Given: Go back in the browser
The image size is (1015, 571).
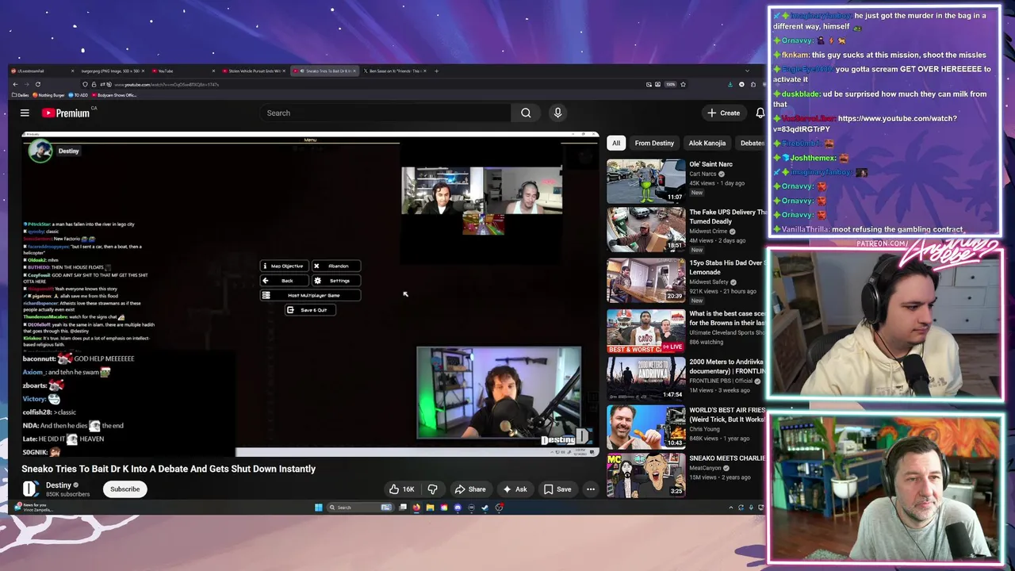Looking at the screenshot, I should [x=13, y=84].
